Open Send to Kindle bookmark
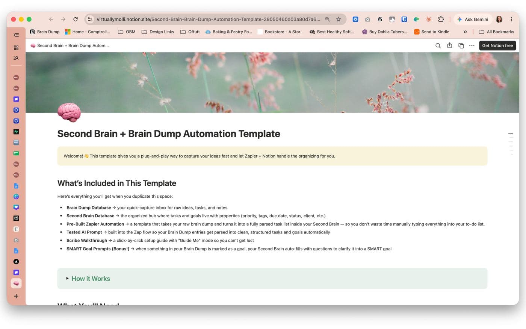526x329 pixels. [x=432, y=32]
